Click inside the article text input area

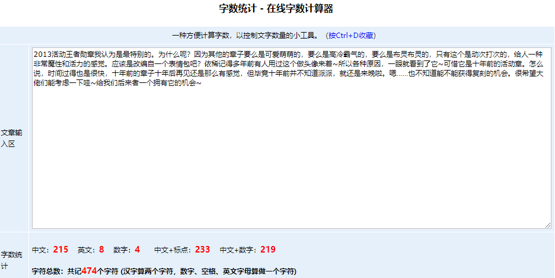click(x=292, y=138)
